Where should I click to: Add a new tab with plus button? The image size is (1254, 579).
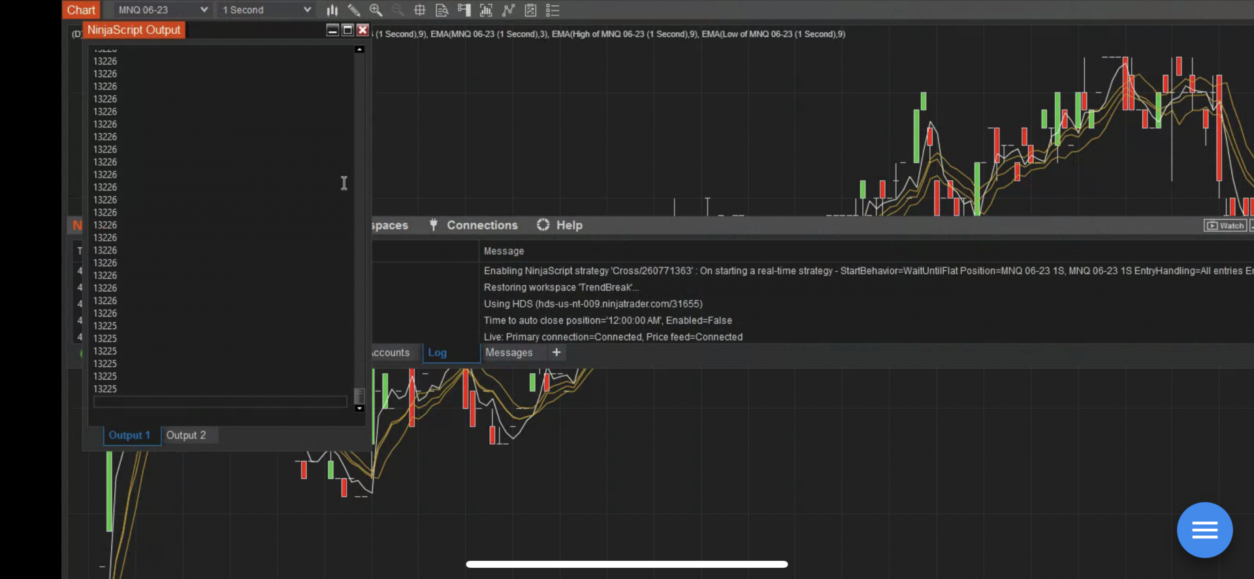tap(556, 352)
